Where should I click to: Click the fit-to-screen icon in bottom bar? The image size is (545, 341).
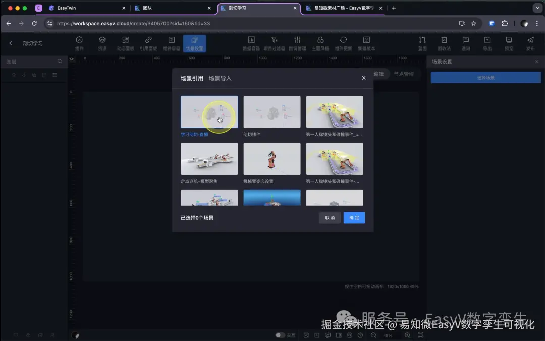click(x=420, y=335)
